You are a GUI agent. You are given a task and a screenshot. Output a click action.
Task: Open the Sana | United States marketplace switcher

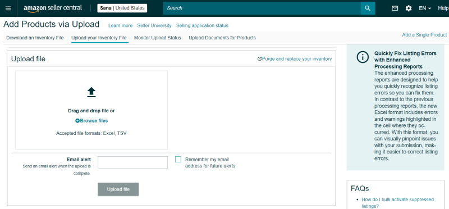122,8
